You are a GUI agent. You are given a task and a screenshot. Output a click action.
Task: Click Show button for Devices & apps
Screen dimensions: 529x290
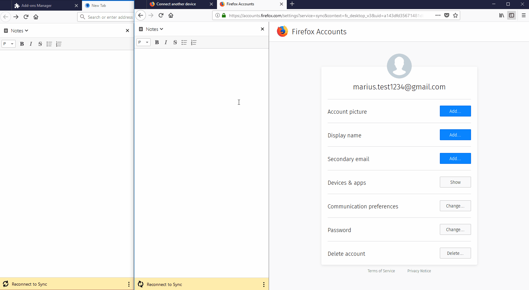(x=455, y=182)
